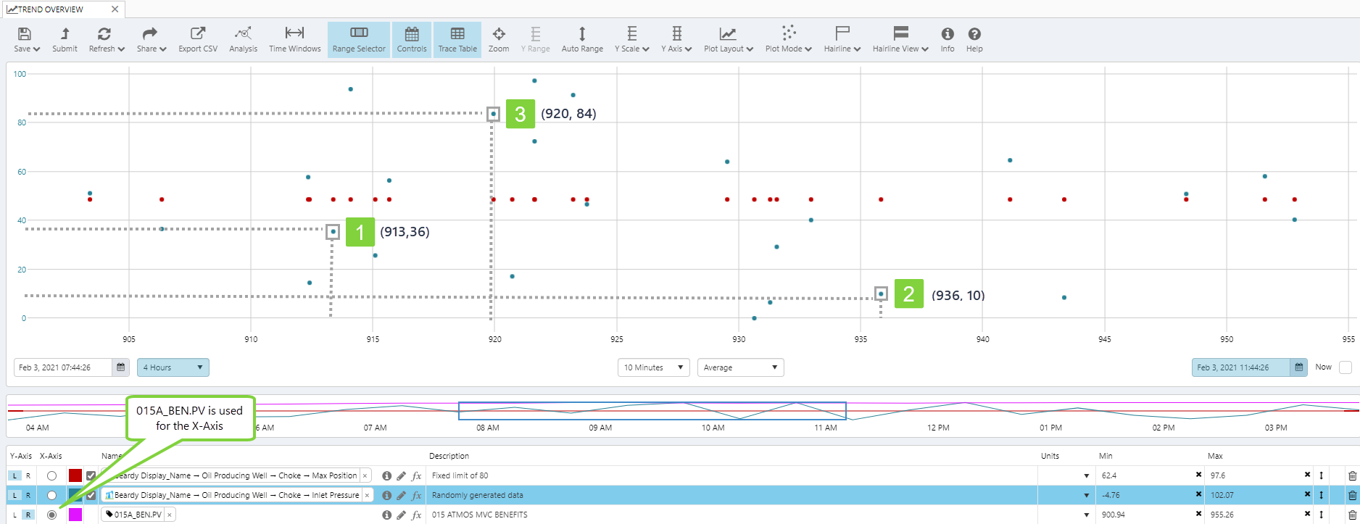Open Time Windows from the toolbar
This screenshot has width=1360, height=524.
click(x=294, y=39)
